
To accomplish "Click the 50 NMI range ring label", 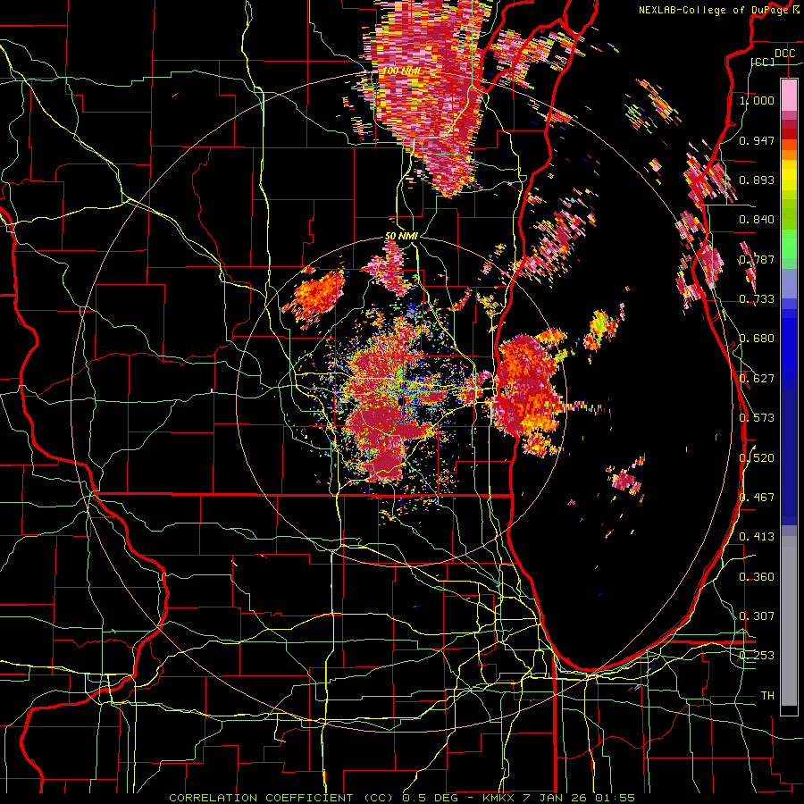I will coord(401,237).
